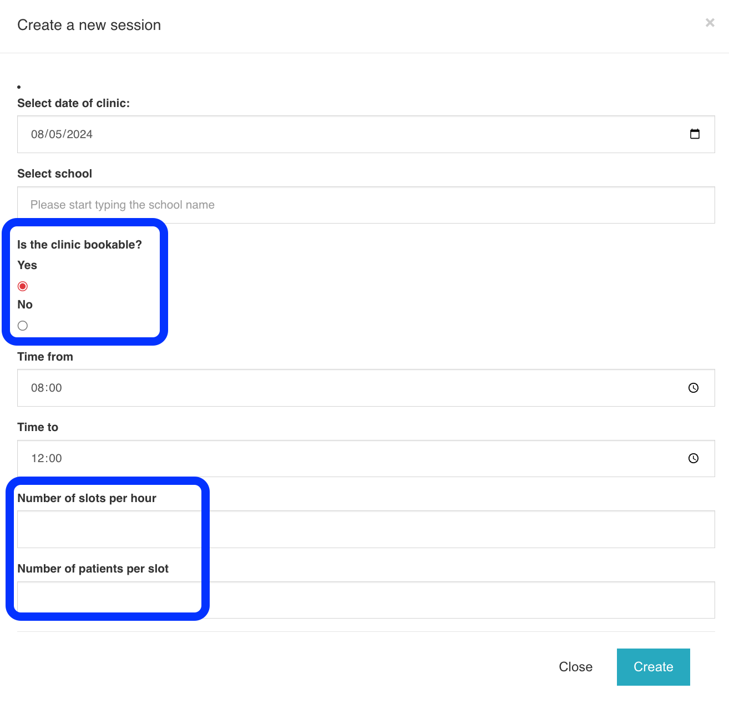Select the hours segment in Time to
This screenshot has height=709, width=729.
pos(37,458)
